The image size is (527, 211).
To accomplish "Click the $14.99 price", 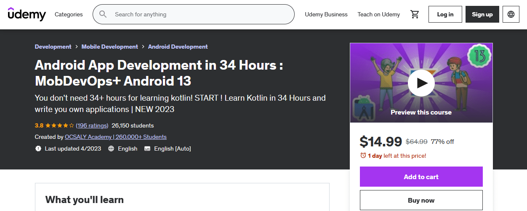I will (381, 142).
